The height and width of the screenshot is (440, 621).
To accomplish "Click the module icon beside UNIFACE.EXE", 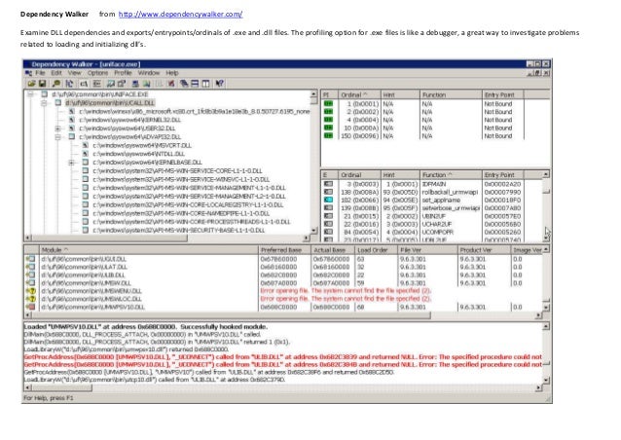I will pos(45,94).
